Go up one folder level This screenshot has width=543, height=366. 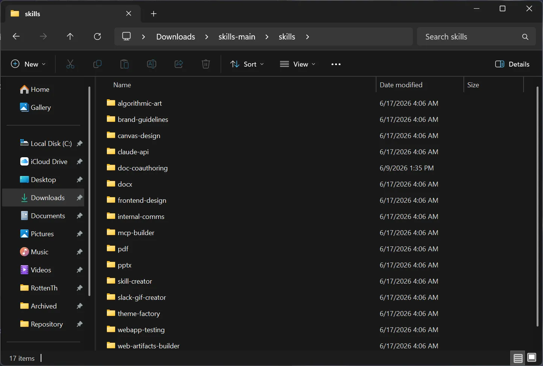[x=70, y=36]
